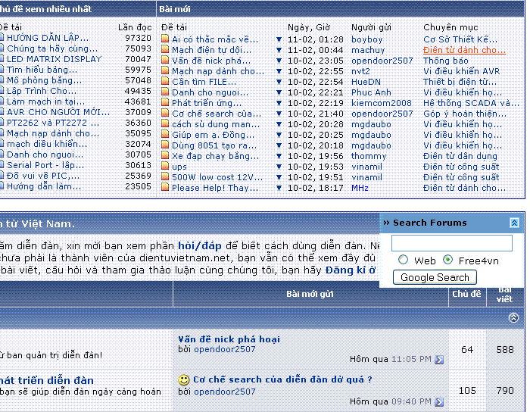This screenshot has width=530, height=412.
Task: View the profile of user boyboy
Action: click(366, 39)
